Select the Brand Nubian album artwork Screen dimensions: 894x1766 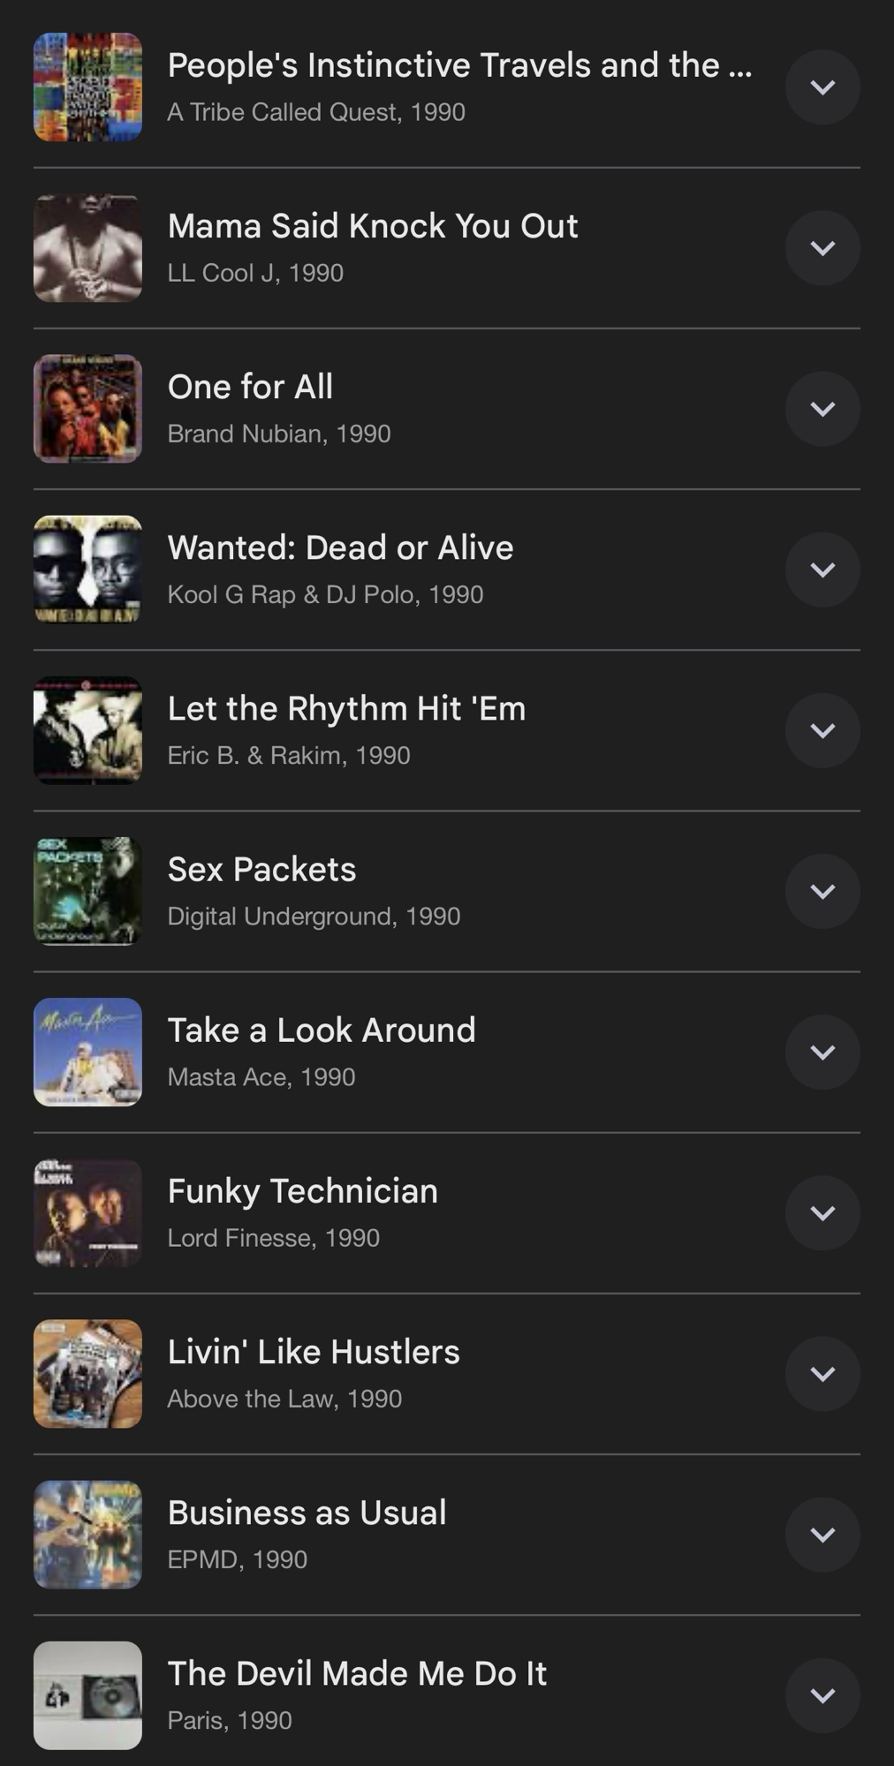point(87,409)
